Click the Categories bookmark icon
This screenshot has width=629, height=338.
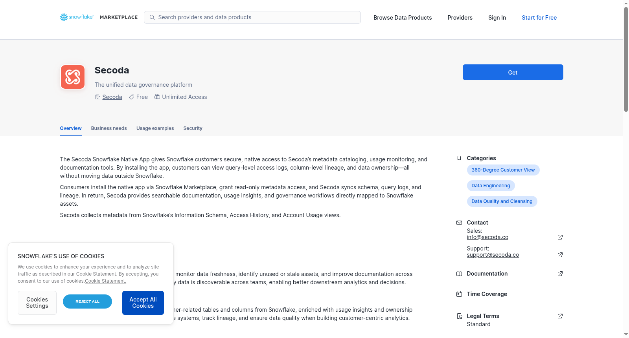[459, 158]
